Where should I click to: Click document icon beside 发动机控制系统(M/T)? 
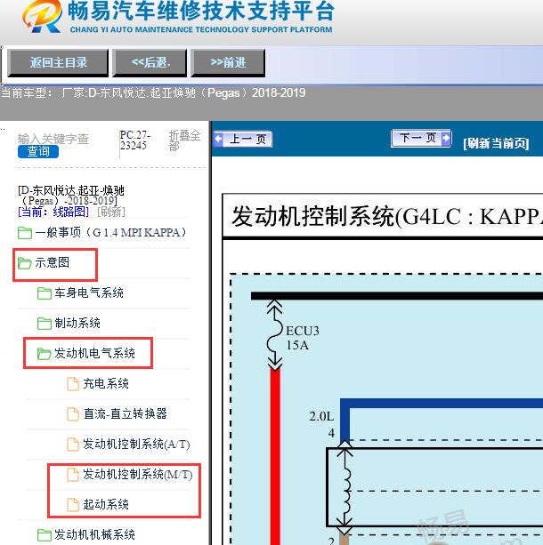(73, 475)
